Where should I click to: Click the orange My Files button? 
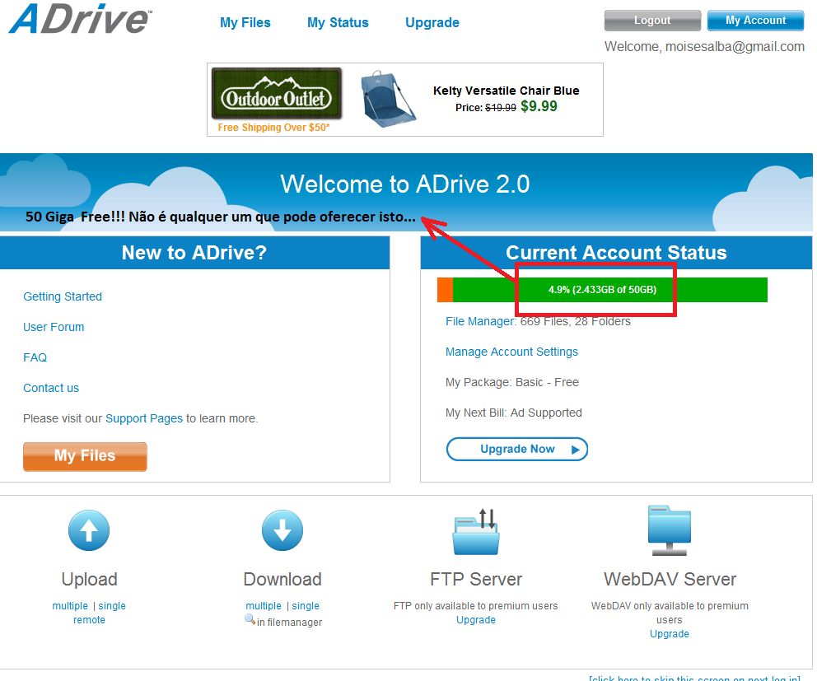(85, 456)
